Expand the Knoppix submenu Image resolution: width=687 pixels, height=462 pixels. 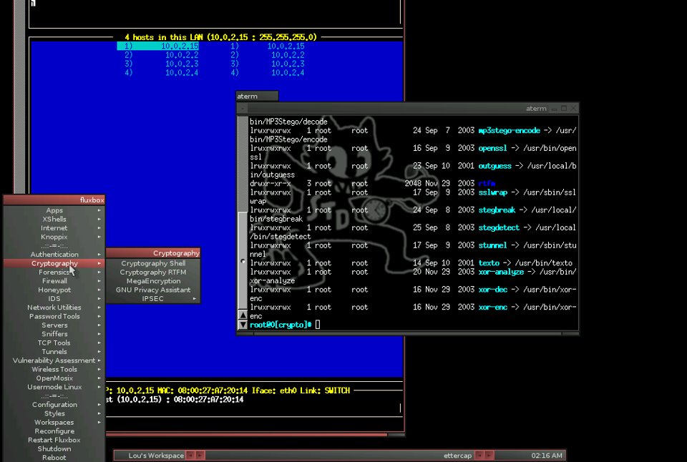54,237
